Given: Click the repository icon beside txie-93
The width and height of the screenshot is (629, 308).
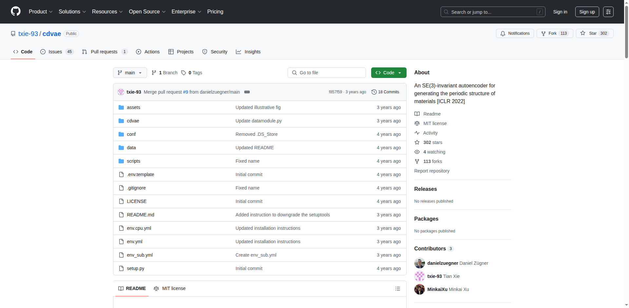Looking at the screenshot, I should tap(13, 34).
